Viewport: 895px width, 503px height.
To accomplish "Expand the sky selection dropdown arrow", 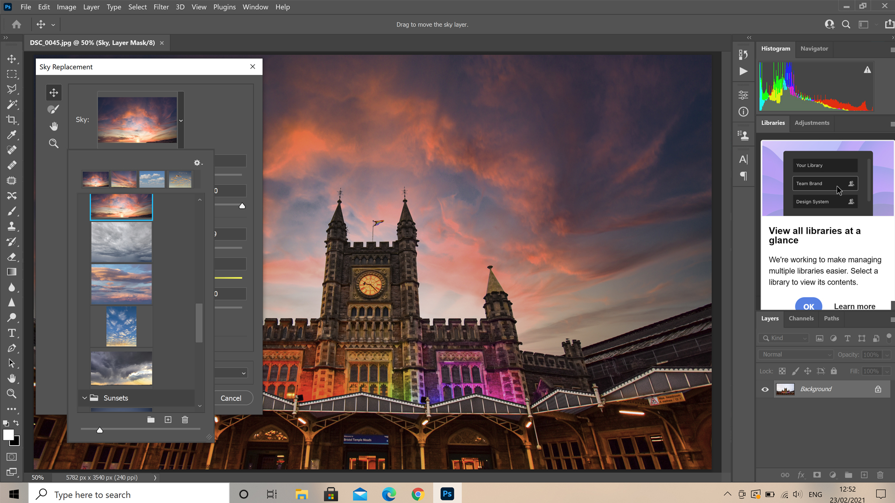I will click(x=181, y=120).
